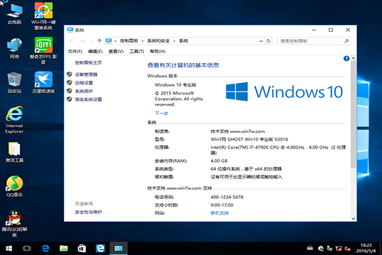Screen dimensions: 382x255
Task: Open the 工具(T) menu
Action: pyautogui.click(x=136, y=51)
